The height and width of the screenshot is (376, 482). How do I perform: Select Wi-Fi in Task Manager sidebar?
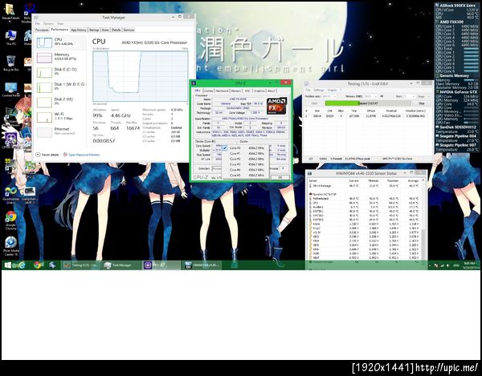click(61, 116)
